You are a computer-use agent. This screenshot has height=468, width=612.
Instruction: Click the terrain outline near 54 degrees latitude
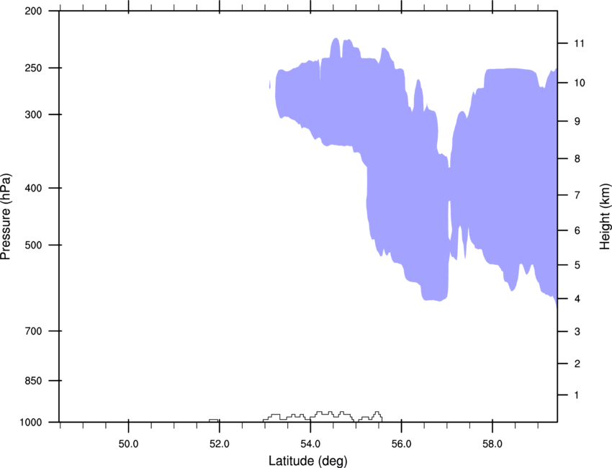[x=323, y=416]
